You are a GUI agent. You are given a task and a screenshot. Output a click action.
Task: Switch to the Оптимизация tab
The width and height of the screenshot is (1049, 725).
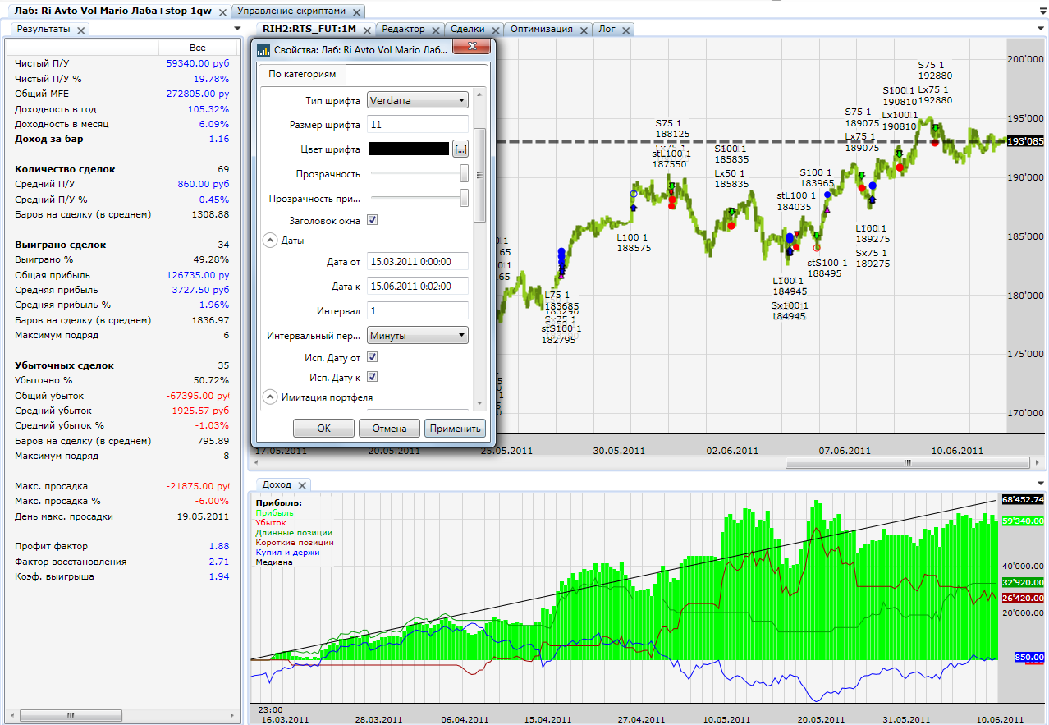tap(541, 29)
